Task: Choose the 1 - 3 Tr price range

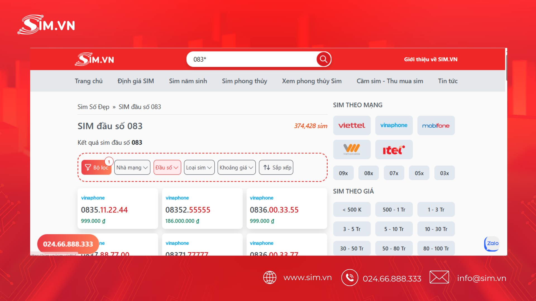Action: click(436, 210)
